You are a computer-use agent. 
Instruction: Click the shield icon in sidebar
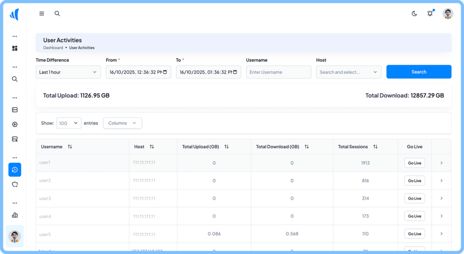[x=14, y=184]
